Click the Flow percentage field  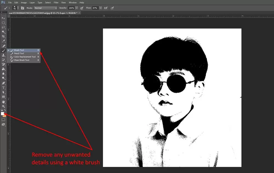[95, 8]
